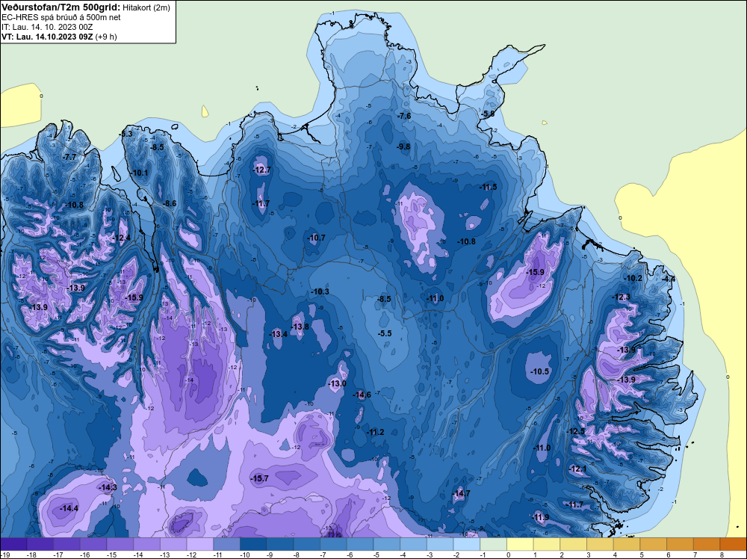
Task: Click the 8 legend scale number
Action: [x=722, y=555]
